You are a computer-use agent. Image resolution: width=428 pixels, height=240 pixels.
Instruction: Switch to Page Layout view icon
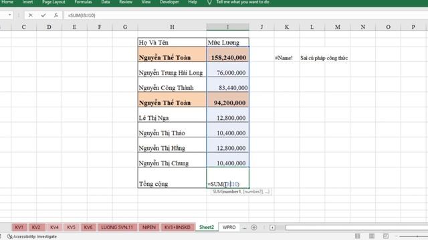(x=372, y=236)
